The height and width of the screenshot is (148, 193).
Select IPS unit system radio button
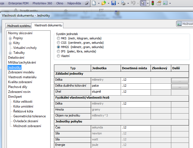[58, 51]
